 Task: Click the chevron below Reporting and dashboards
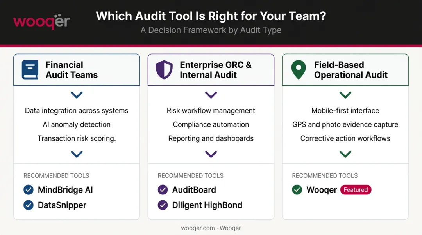coord(211,154)
